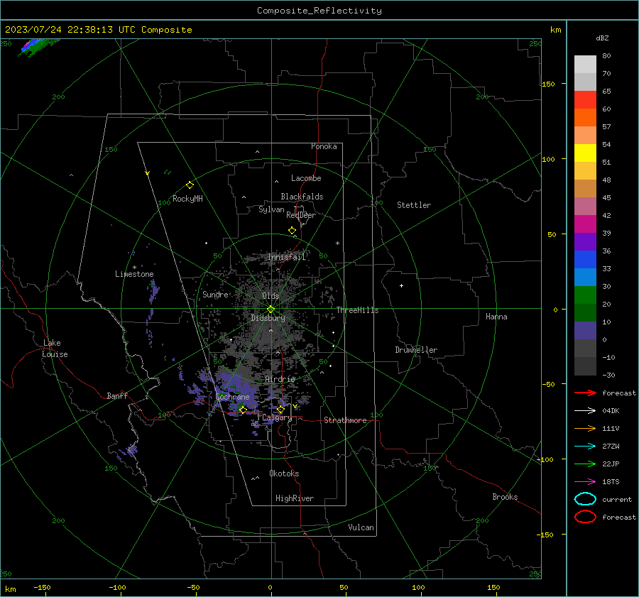Click the RedDeer city label
The width and height of the screenshot is (639, 597).
click(x=301, y=215)
